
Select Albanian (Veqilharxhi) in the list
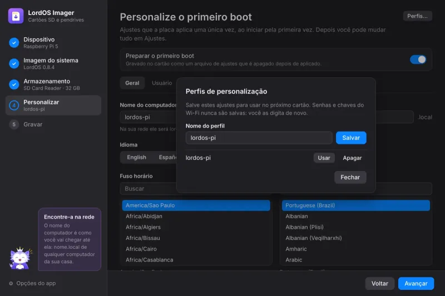(x=356, y=238)
